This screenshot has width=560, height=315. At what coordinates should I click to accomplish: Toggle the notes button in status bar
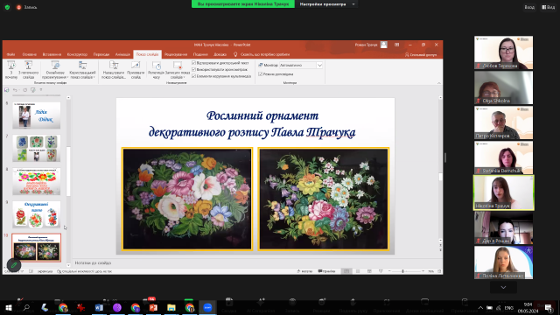tap(304, 271)
